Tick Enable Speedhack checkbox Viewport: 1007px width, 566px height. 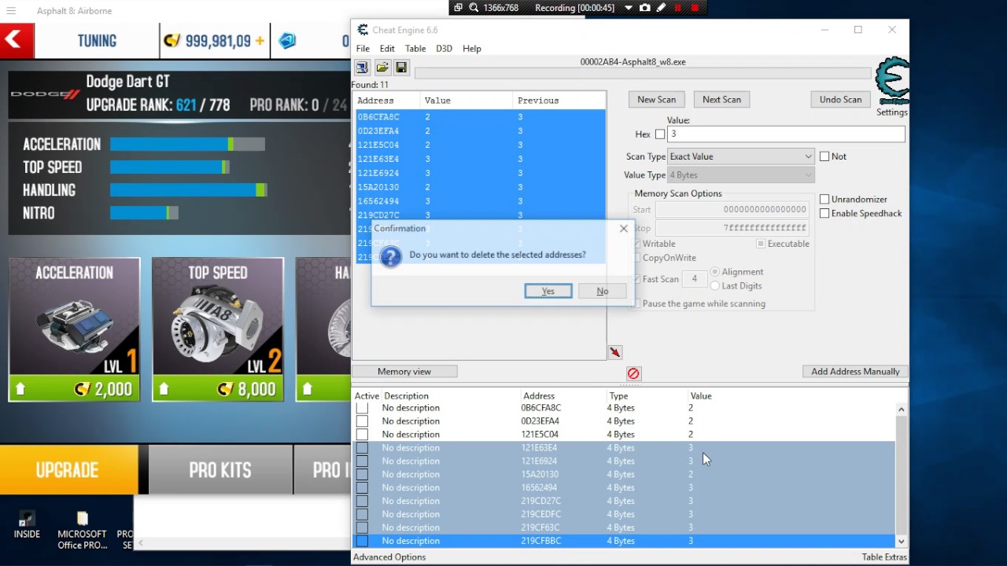coord(824,214)
